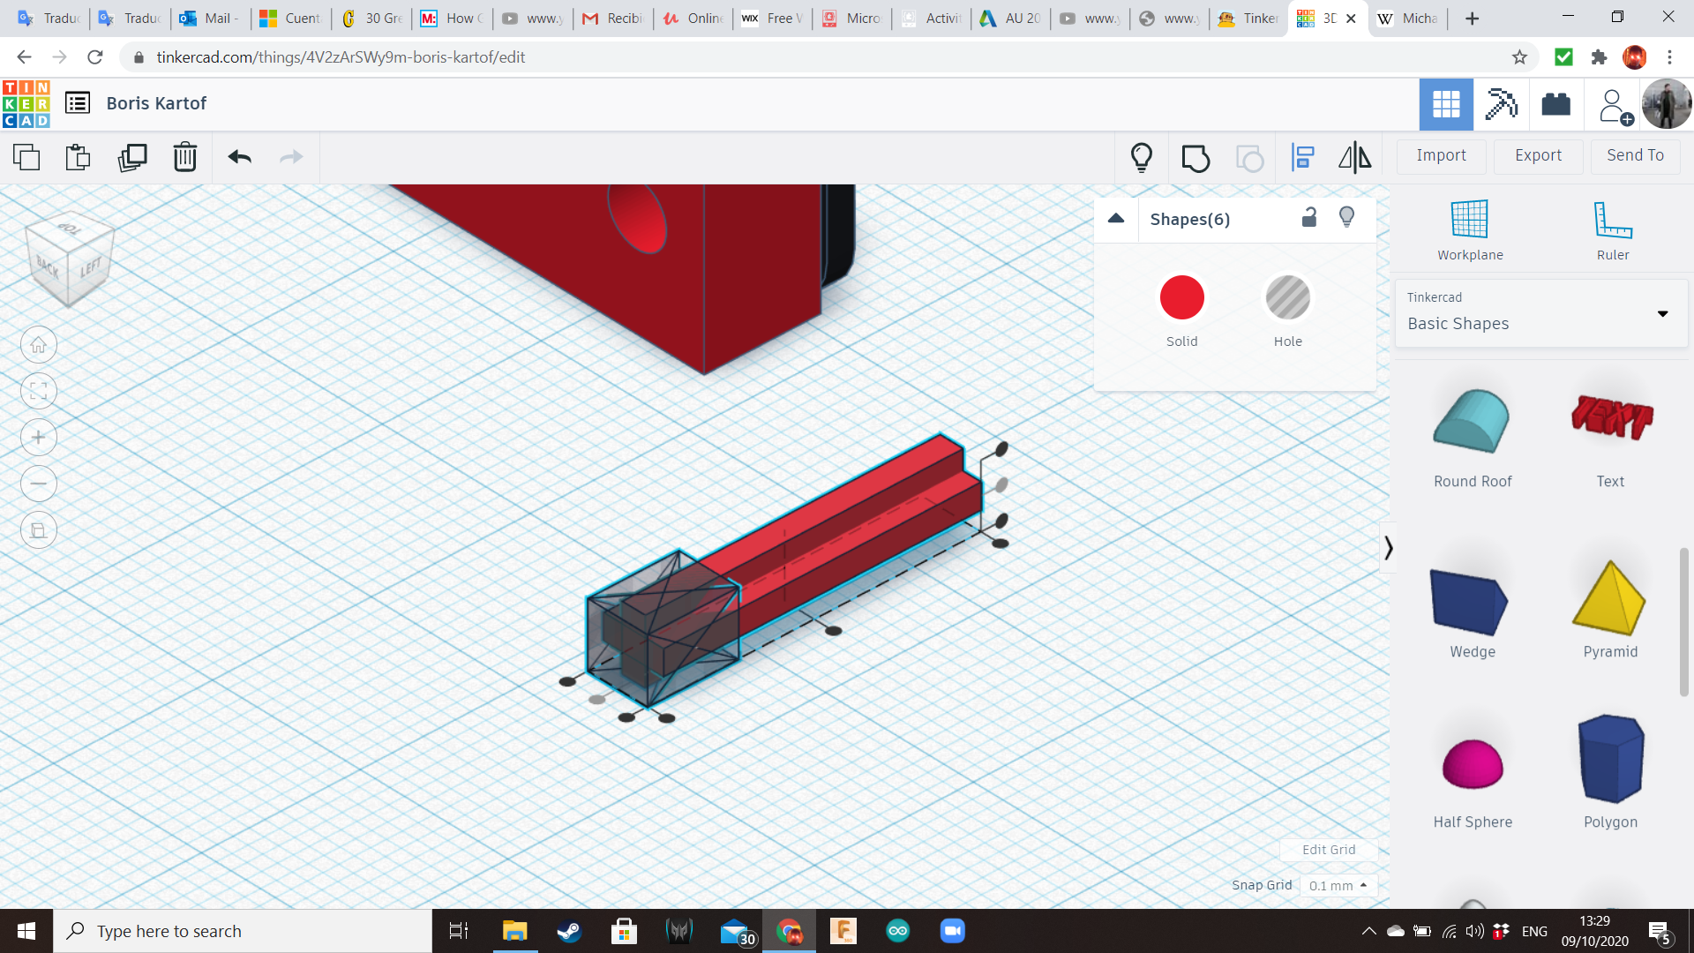Click Fit all in view icon
This screenshot has width=1694, height=953.
39,391
